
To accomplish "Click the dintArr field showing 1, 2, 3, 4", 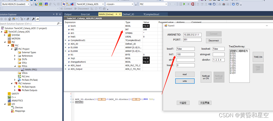I will (219, 60).
